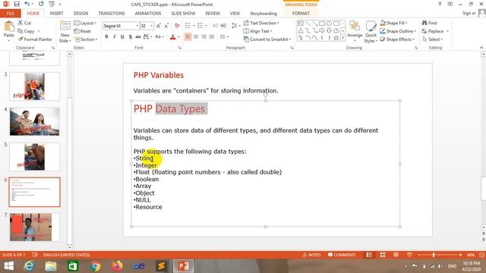Screen dimensions: 486x273
Task: Switch to the DESIGN tab
Action: click(x=80, y=14)
